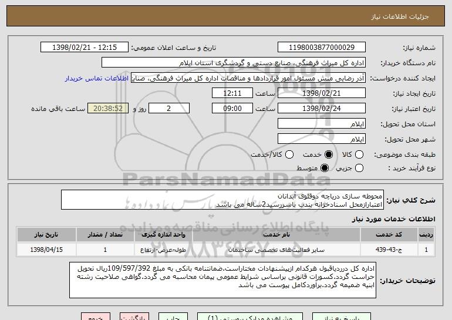Click unit cell طول-عرض-ارتفاع

[163, 250]
